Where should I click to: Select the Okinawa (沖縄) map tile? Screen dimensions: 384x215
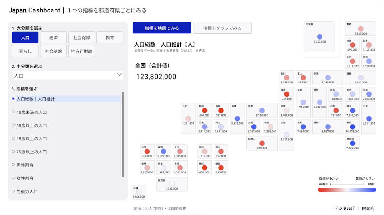[139, 192]
